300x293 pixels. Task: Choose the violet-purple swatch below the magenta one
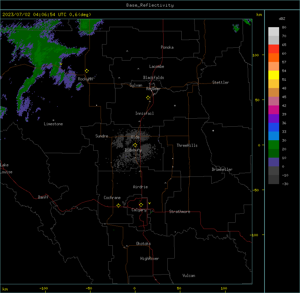coord(274,119)
